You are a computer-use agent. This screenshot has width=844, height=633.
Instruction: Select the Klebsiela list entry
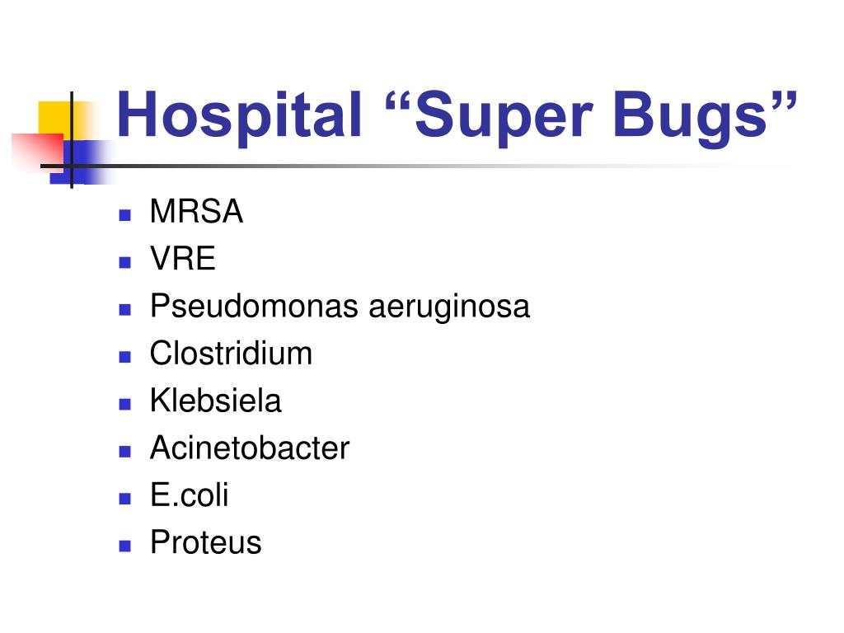pos(215,401)
